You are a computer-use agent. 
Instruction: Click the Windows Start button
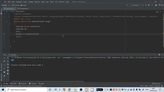pyautogui.click(x=3, y=90)
